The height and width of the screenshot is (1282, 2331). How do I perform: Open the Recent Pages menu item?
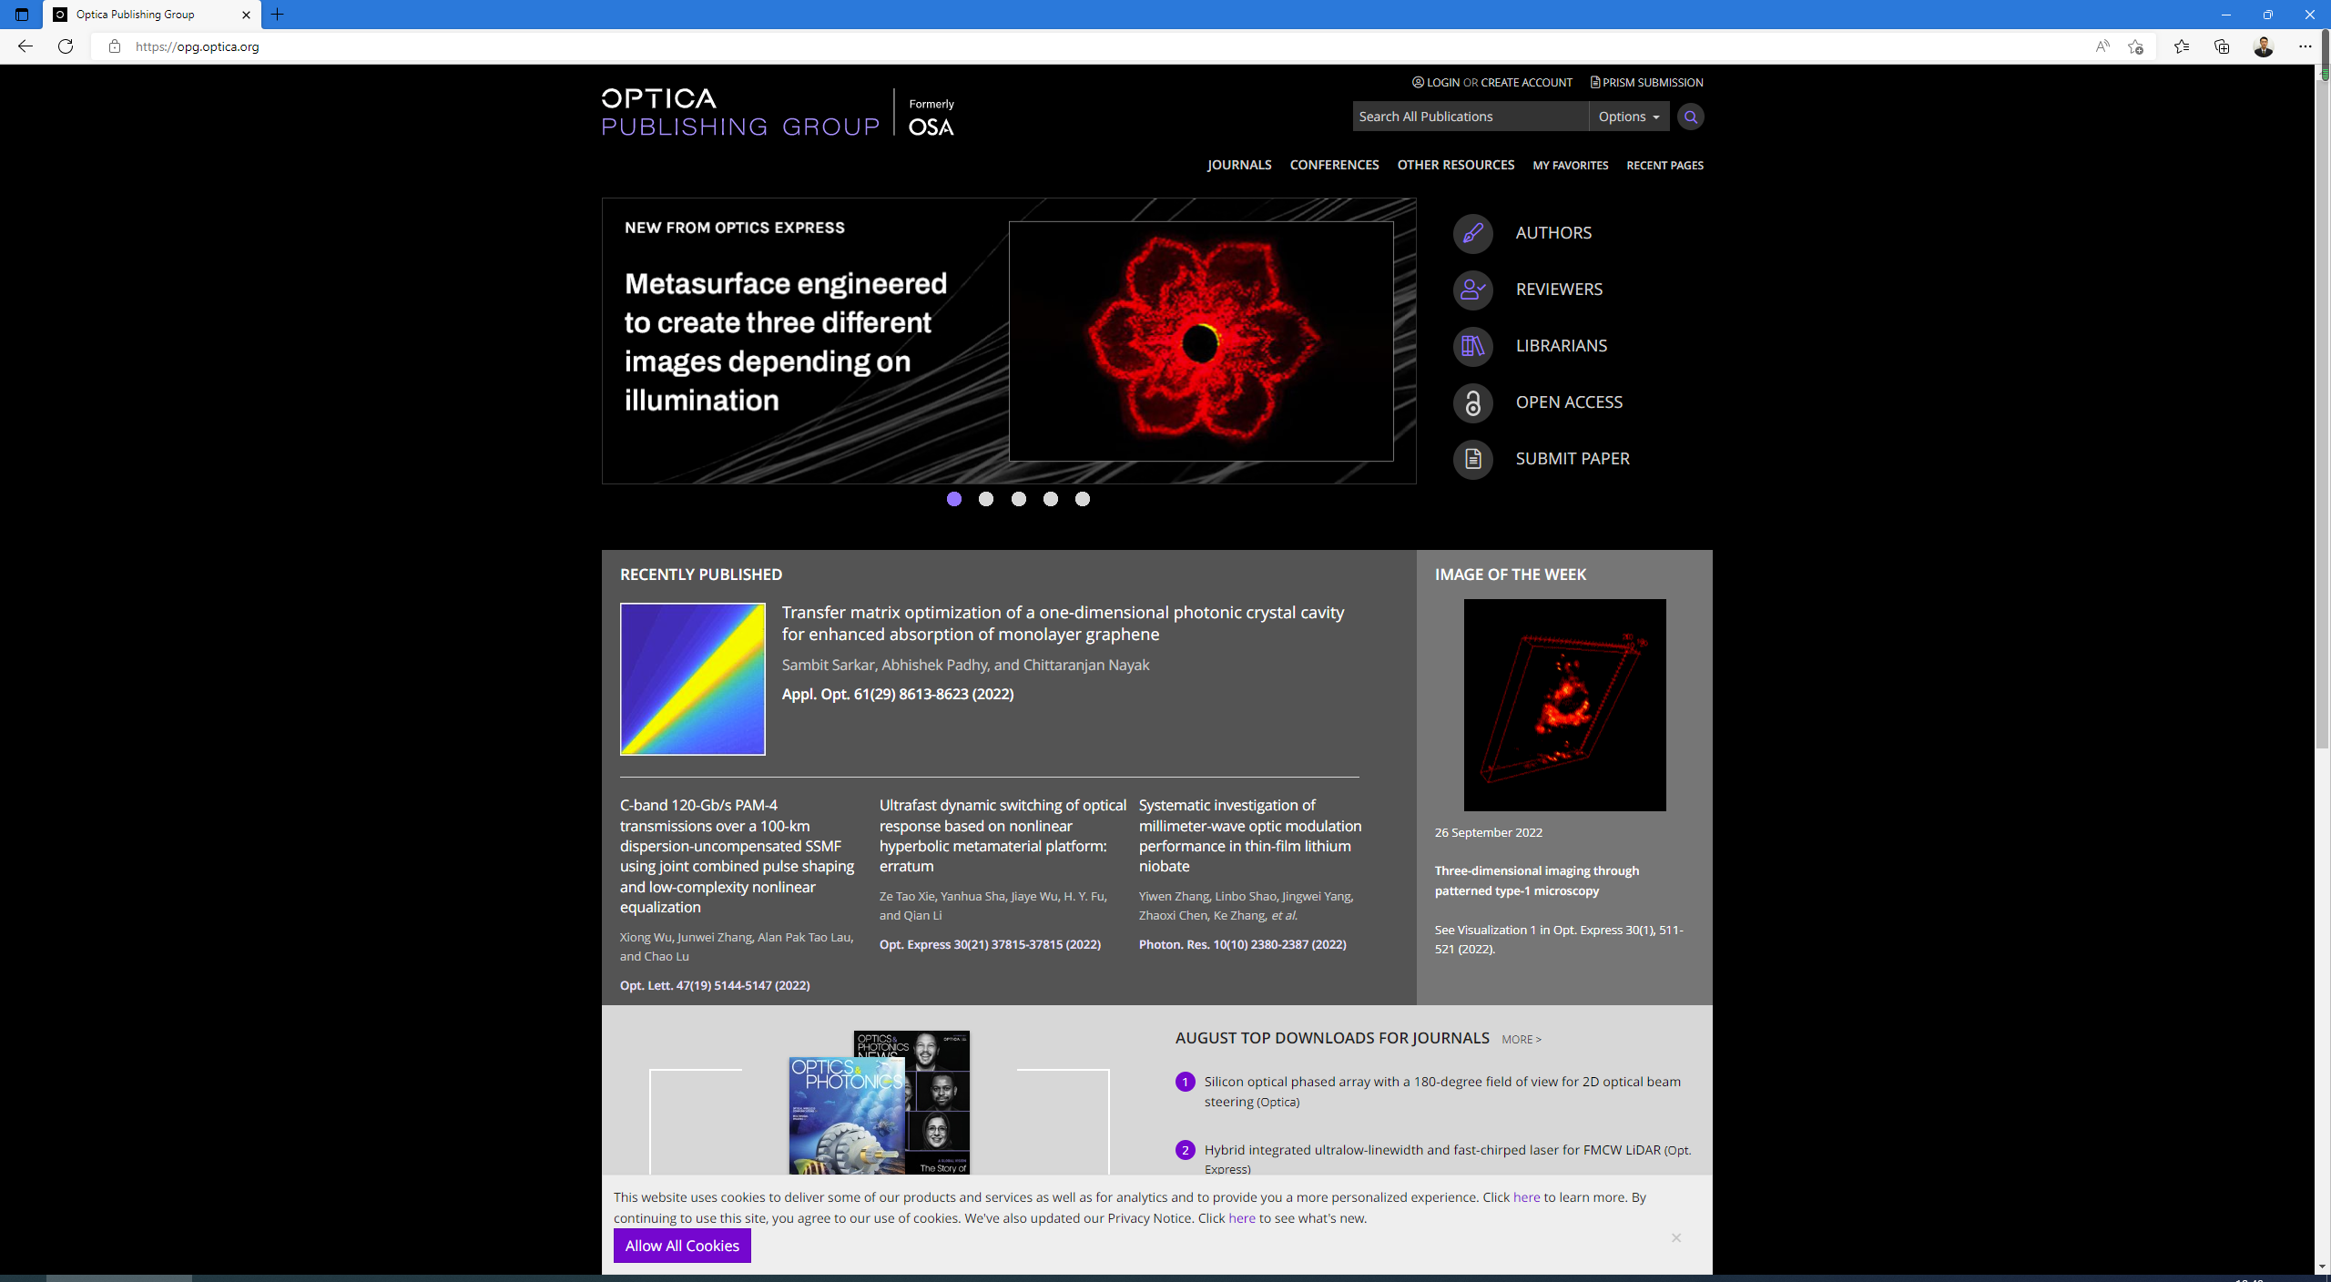[x=1664, y=166]
